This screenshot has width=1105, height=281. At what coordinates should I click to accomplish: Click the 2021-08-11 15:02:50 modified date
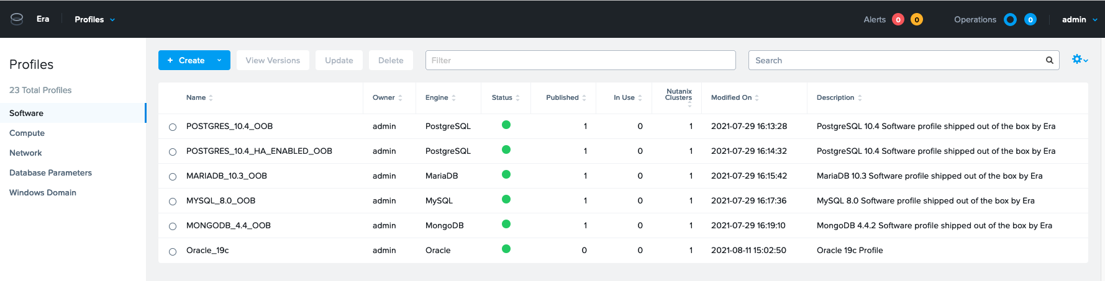point(748,251)
